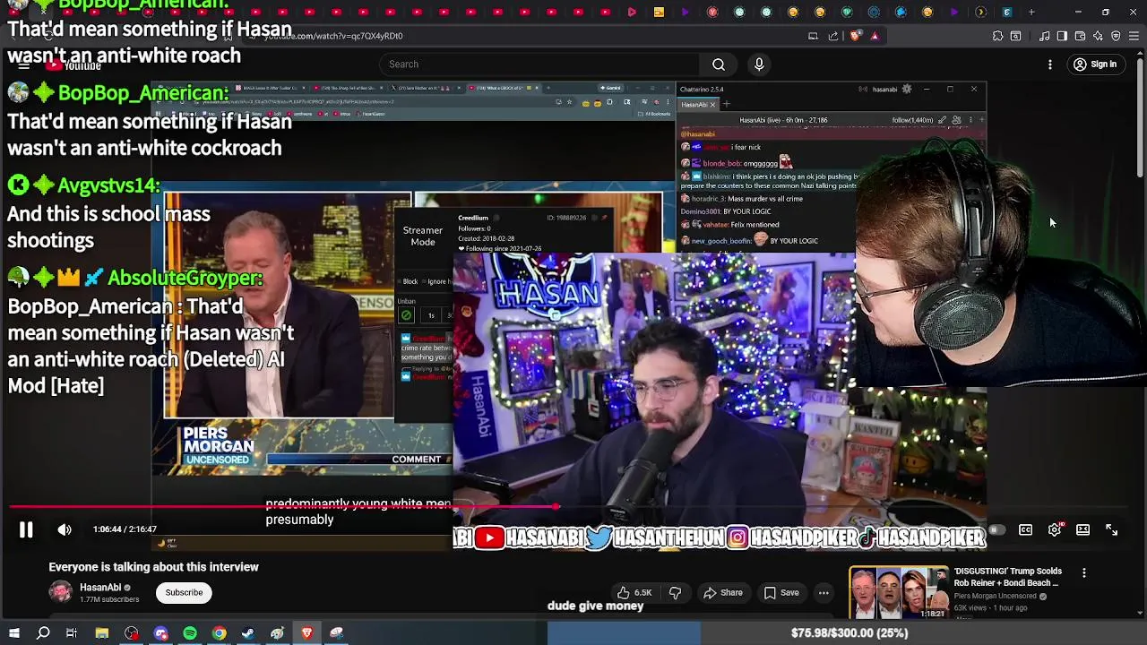Open the browser hamburger main menu
This screenshot has height=645, width=1147.
1134,36
